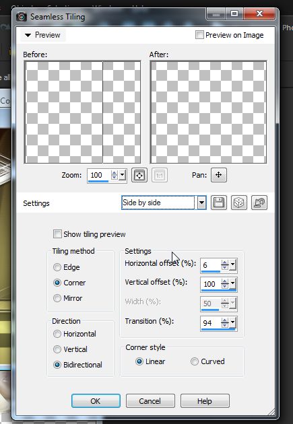The image size is (293, 424).
Task: Click the Save Preset floppy disk icon
Action: 219,203
